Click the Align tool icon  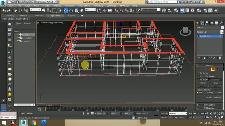pyautogui.click(x=169, y=10)
